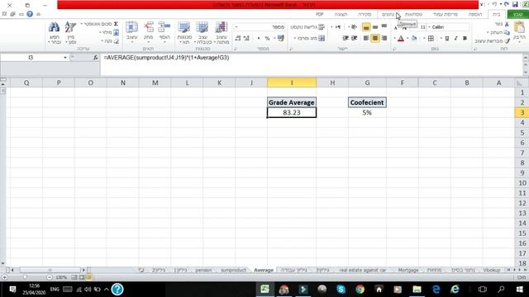Click the formula bar text
Image resolution: width=529 pixels, height=297 pixels.
pyautogui.click(x=167, y=58)
